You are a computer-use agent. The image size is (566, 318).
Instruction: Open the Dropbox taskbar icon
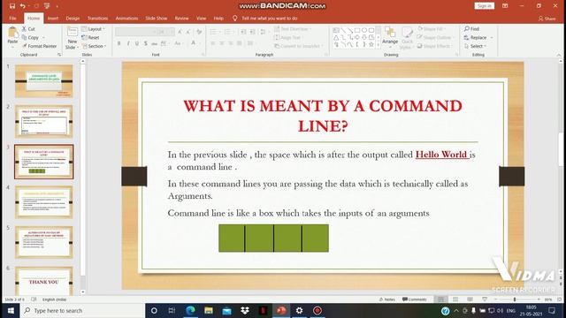pos(245,310)
